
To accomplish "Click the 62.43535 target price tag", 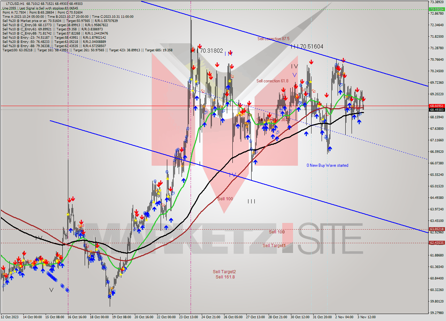I will click(x=437, y=243).
